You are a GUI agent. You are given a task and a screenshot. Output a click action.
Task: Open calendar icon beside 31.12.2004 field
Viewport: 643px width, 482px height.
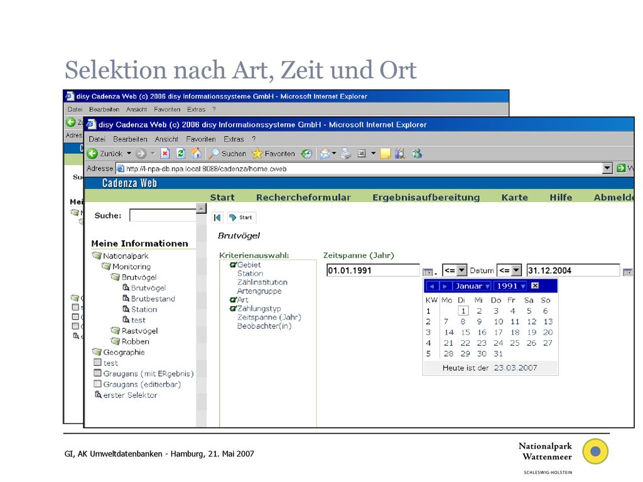point(628,272)
